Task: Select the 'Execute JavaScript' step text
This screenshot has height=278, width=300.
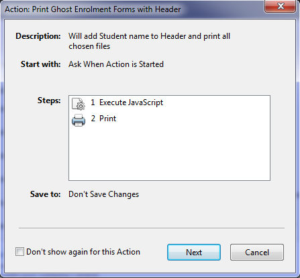Action: pos(131,102)
